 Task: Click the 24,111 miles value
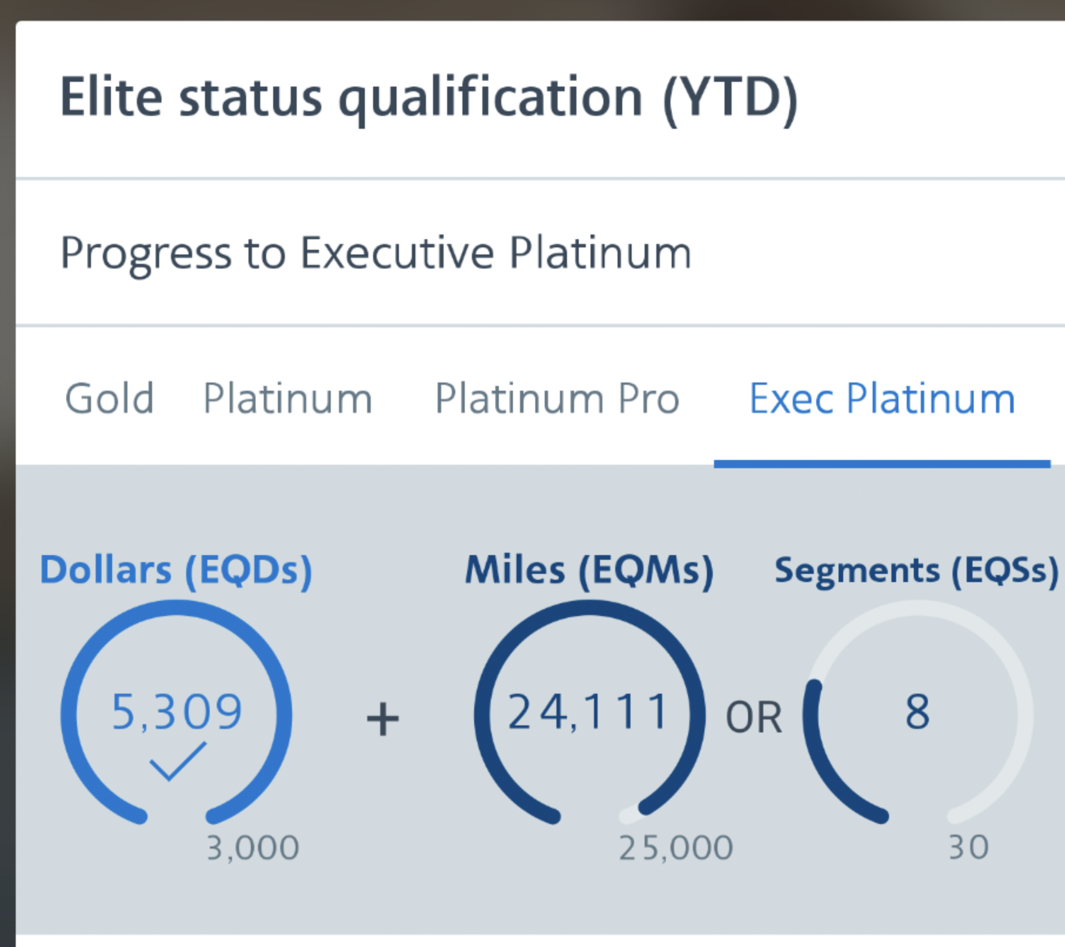coord(588,712)
